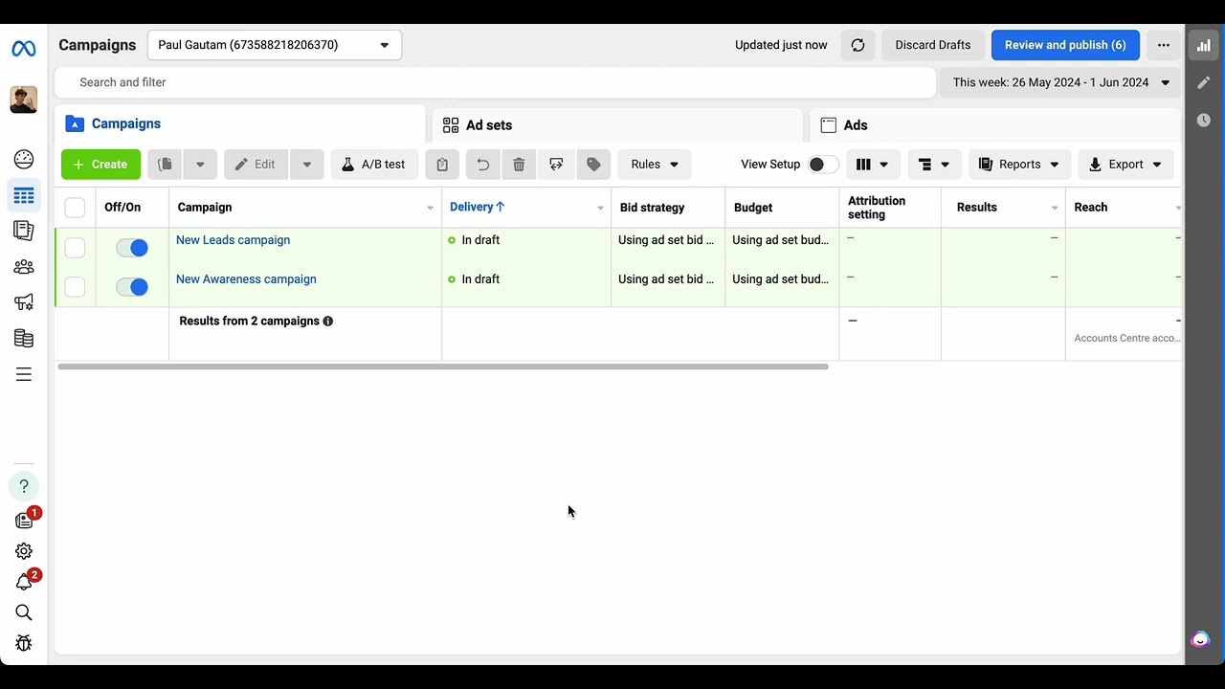Screen dimensions: 1225x689
Task: Open the date range This week dropdown
Action: coord(1060,82)
